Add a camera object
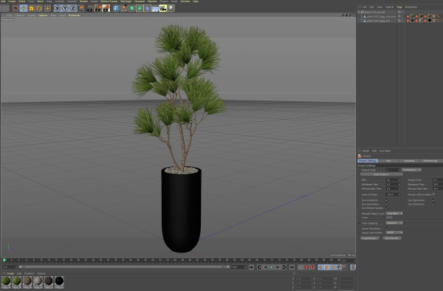Viewport: 443px width, 291px height. pyautogui.click(x=162, y=8)
